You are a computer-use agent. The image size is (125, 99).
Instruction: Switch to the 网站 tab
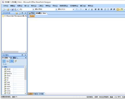(x=32, y=13)
